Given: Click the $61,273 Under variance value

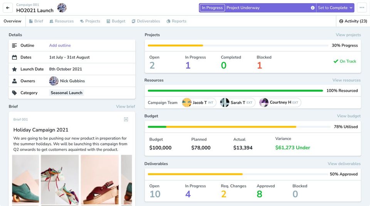Looking at the screenshot, I should tap(293, 148).
